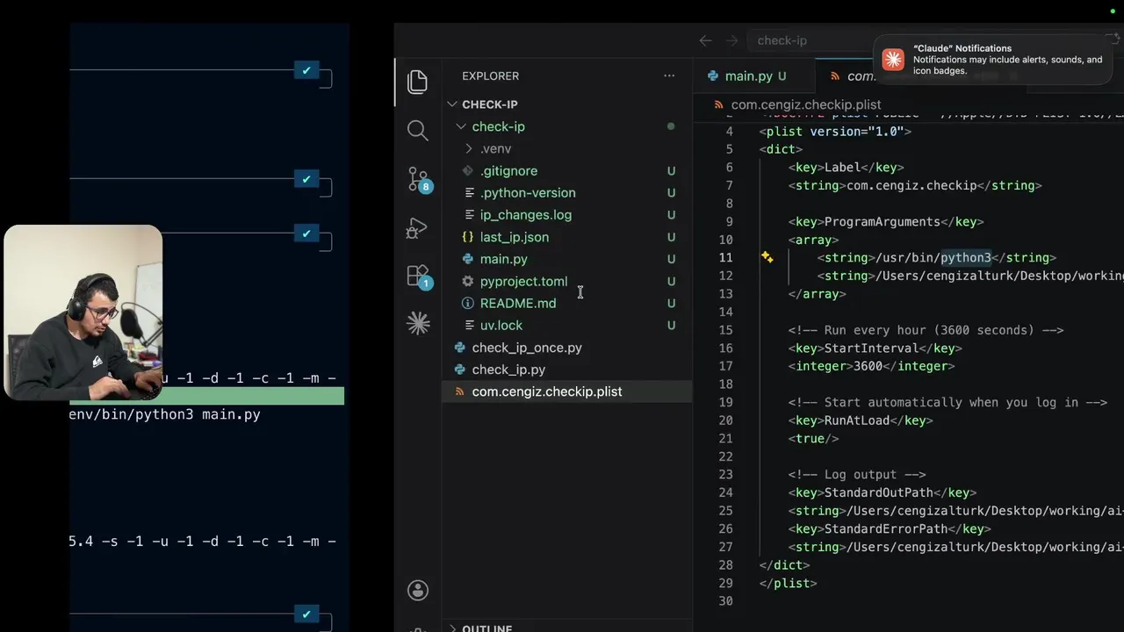Open the Explorer view in activity bar
Viewport: 1124px width, 632px height.
point(418,82)
